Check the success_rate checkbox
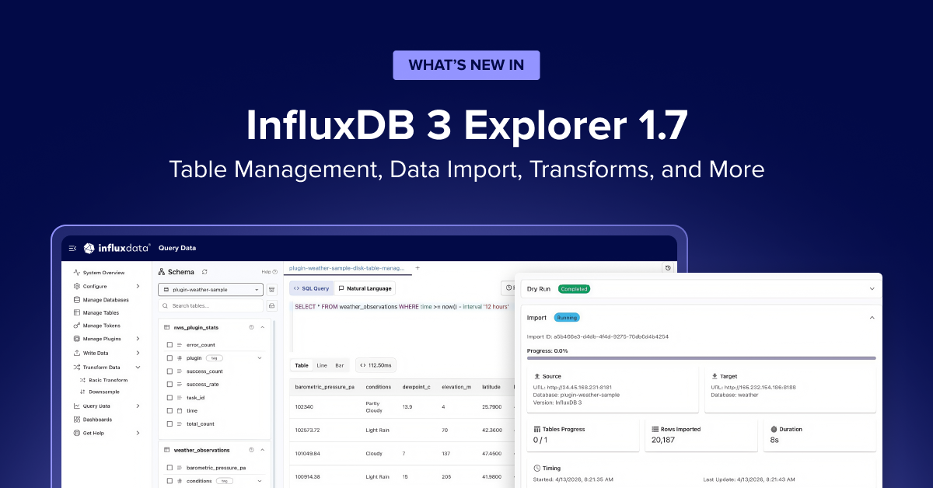 point(169,384)
